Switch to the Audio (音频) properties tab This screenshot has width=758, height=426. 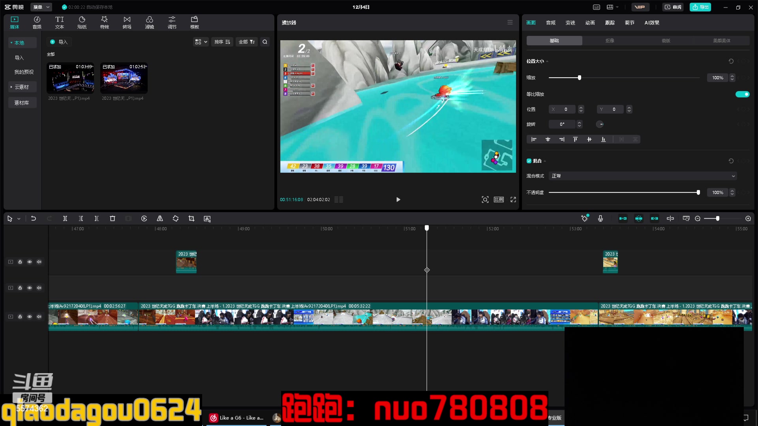(551, 22)
